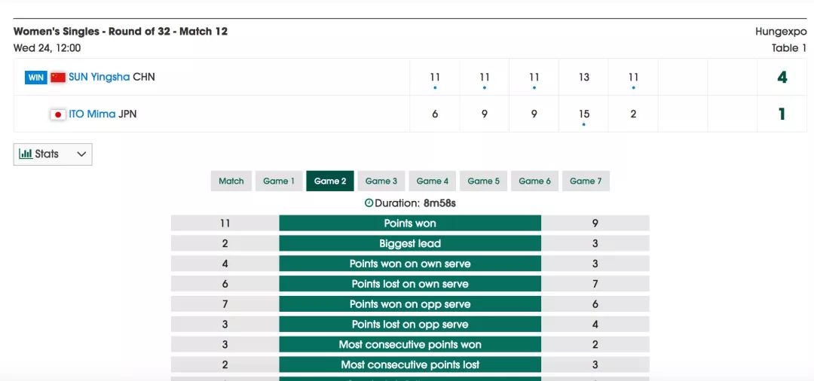The height and width of the screenshot is (381, 814).
Task: Open ITO Mima player profile link
Action: (x=92, y=114)
